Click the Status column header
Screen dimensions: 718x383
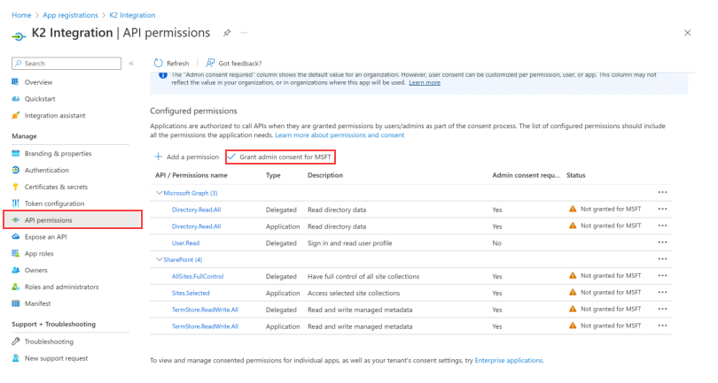(x=575, y=175)
